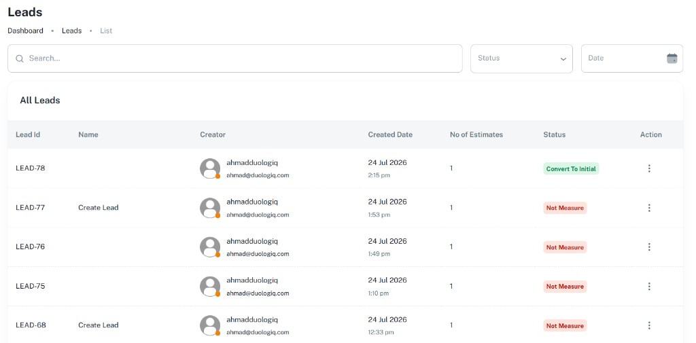Click the All Leads table heading

40,101
